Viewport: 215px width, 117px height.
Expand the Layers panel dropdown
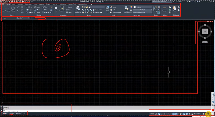90,15
